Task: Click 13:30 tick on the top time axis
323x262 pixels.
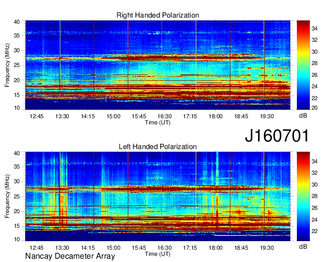Action: (x=62, y=116)
